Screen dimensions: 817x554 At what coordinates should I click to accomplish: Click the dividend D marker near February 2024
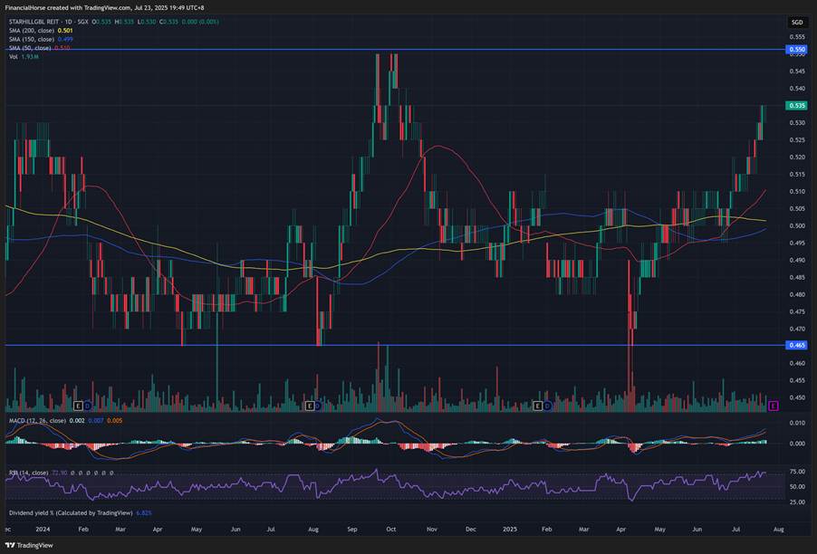click(x=87, y=406)
